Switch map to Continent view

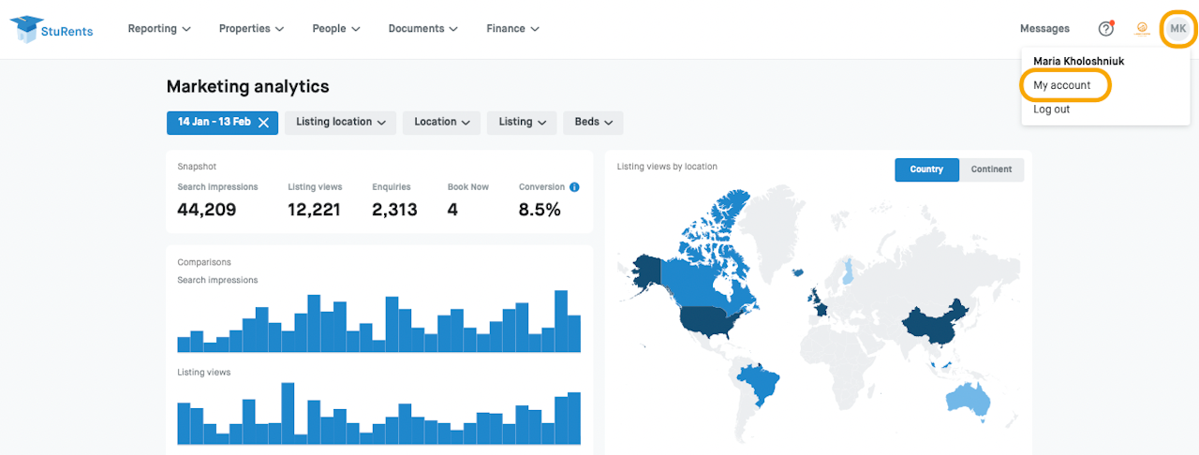[991, 169]
